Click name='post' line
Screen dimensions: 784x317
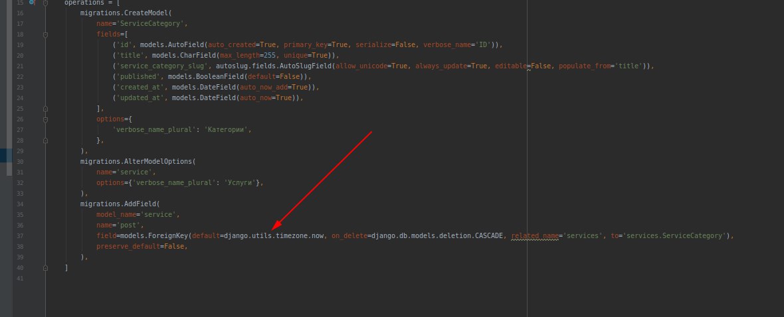[x=120, y=225]
